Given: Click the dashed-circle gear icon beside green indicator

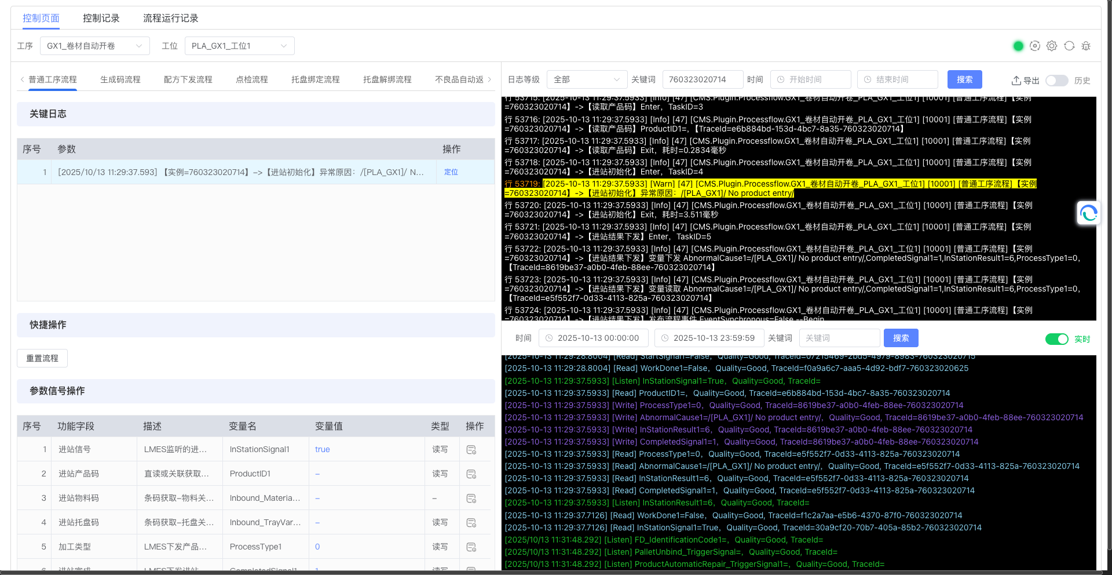Looking at the screenshot, I should 1035,46.
